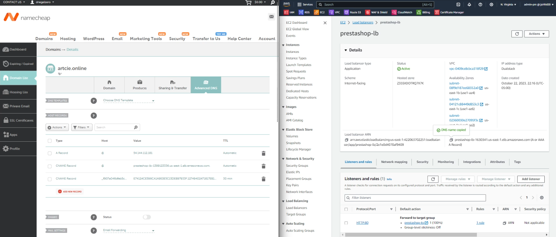
Task: Select all listeners header checkbox
Action: (346, 209)
